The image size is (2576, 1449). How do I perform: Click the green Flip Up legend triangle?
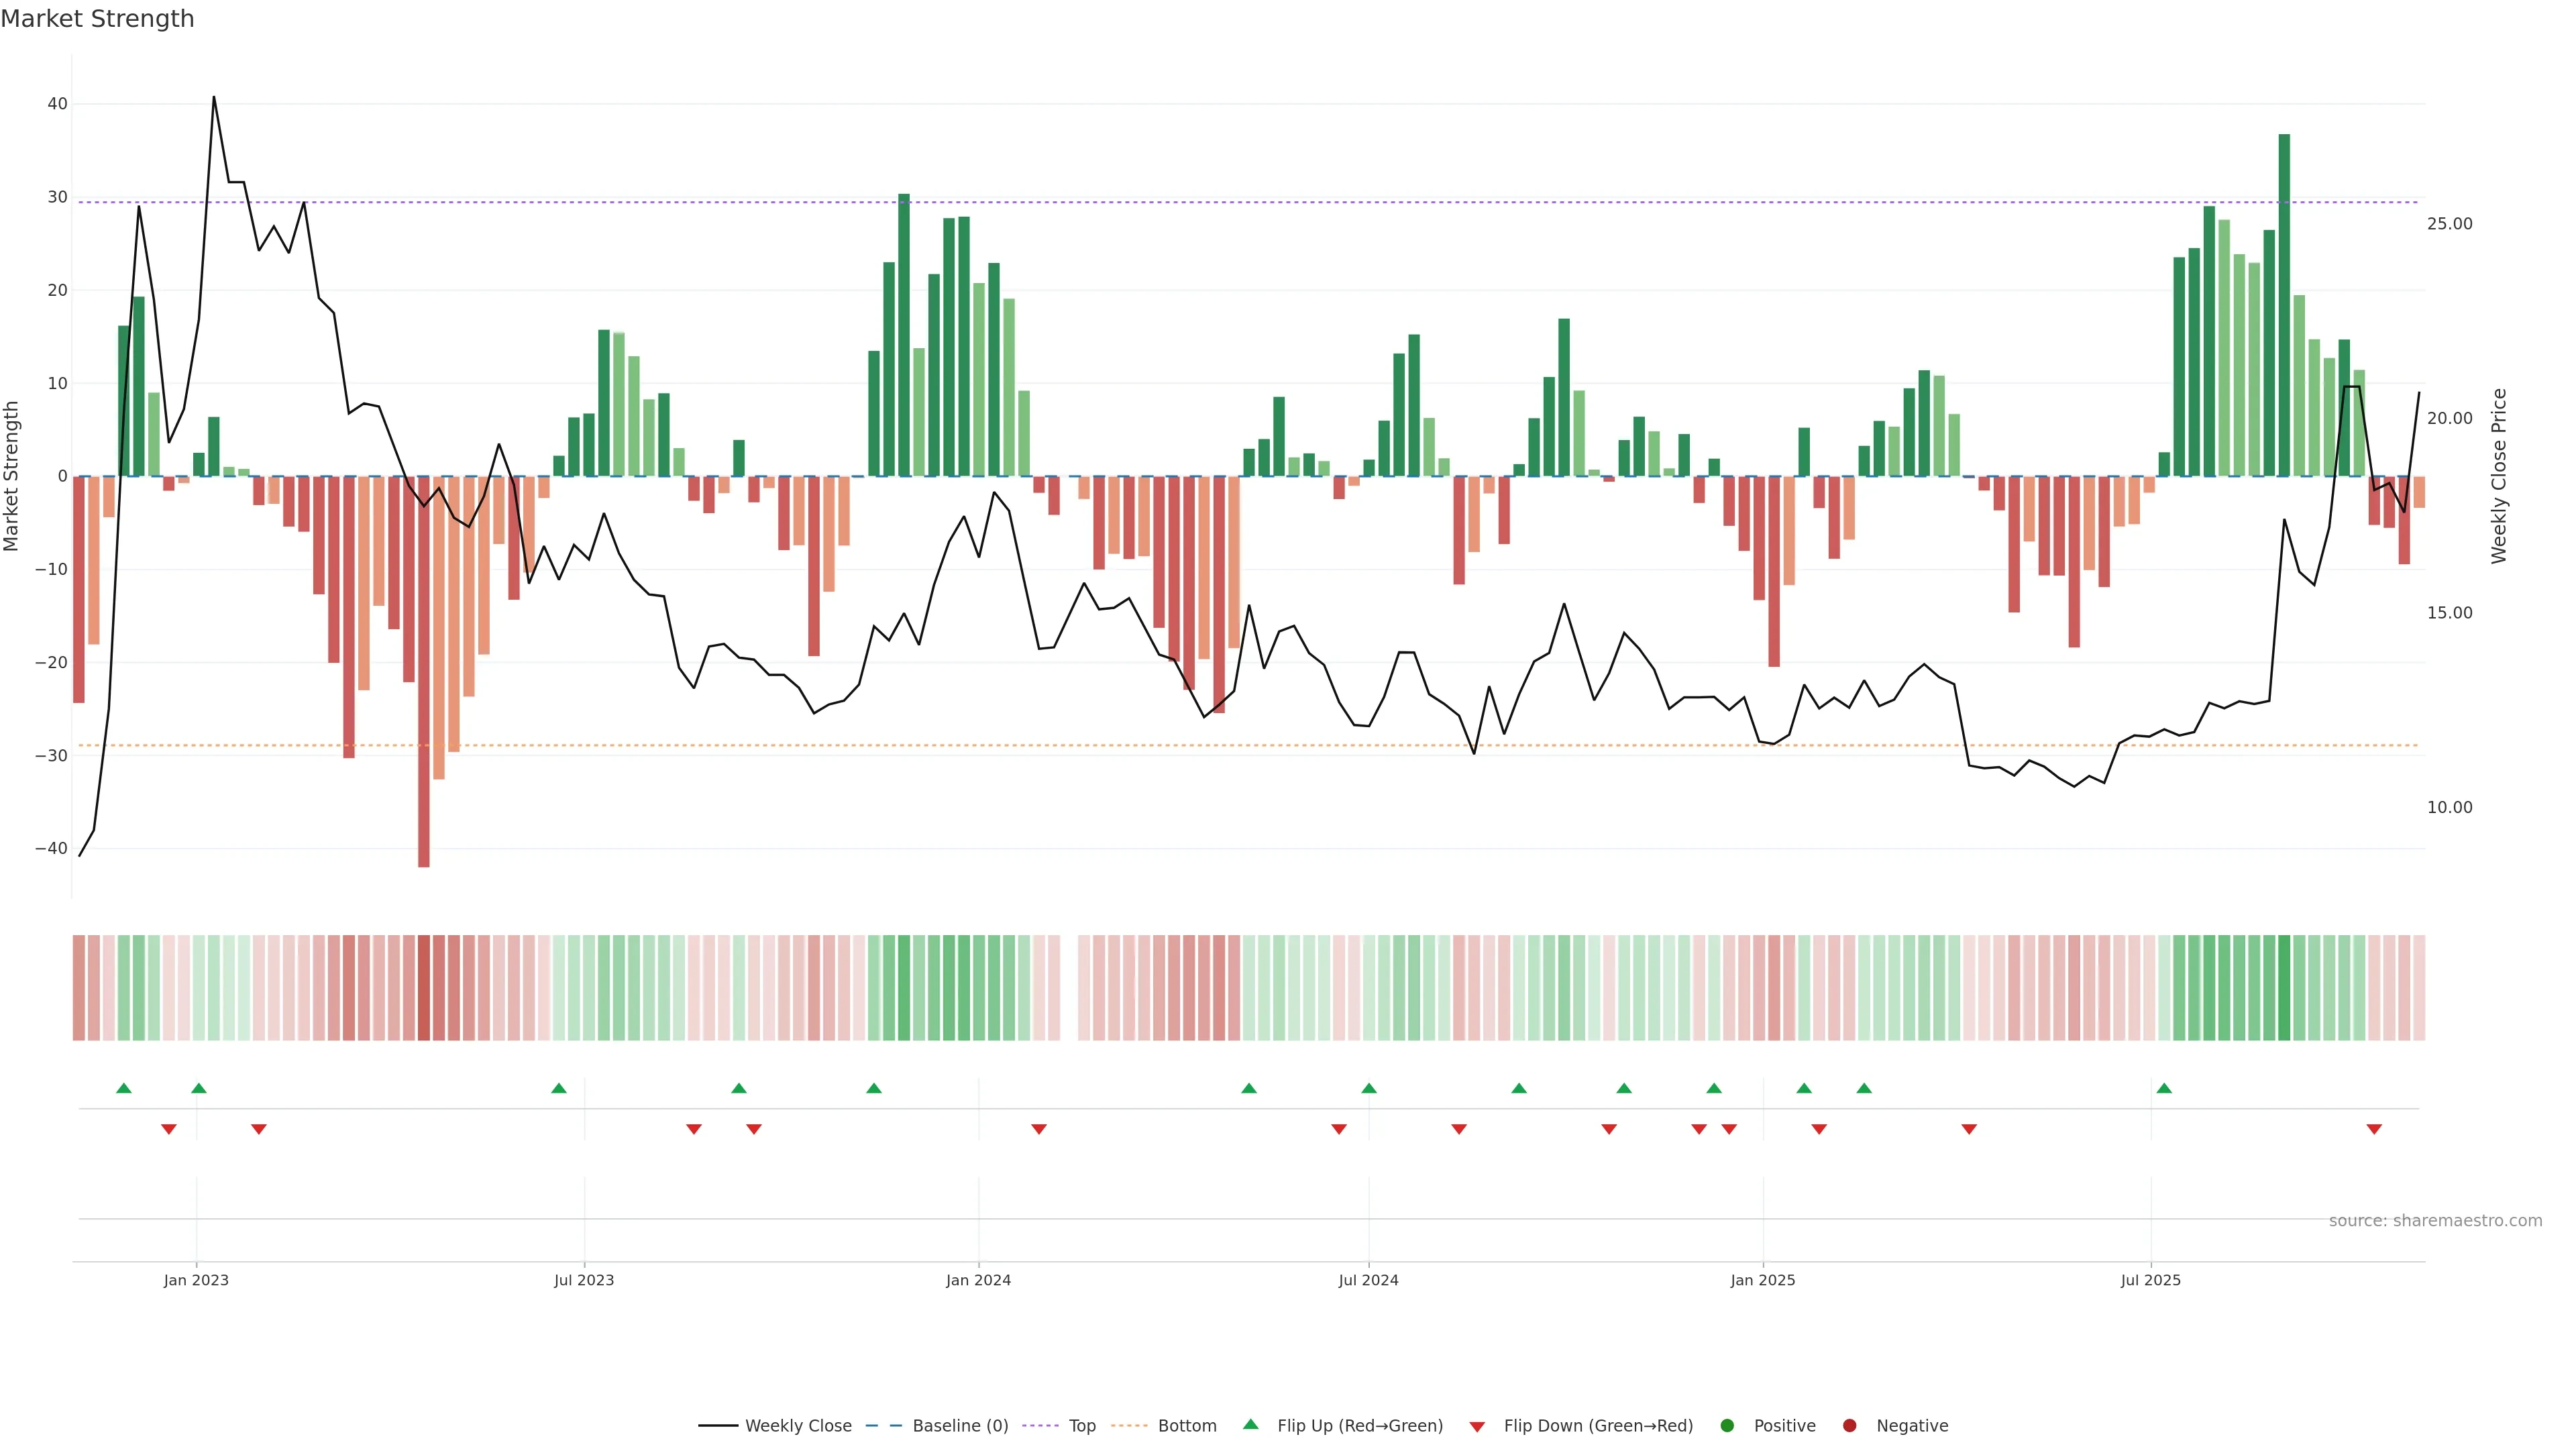point(1250,1425)
